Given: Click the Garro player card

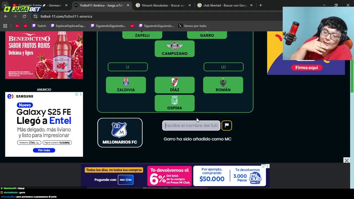Looking at the screenshot, I should pyautogui.click(x=207, y=35).
